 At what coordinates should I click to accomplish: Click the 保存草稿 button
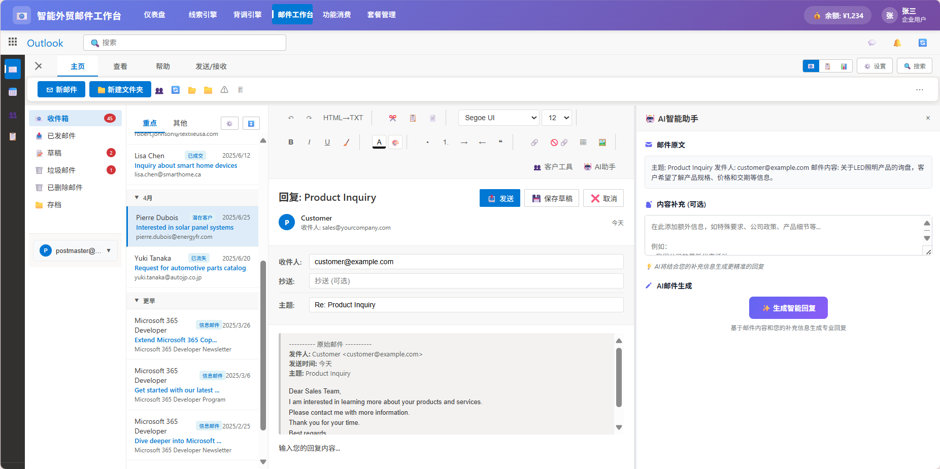coord(552,198)
